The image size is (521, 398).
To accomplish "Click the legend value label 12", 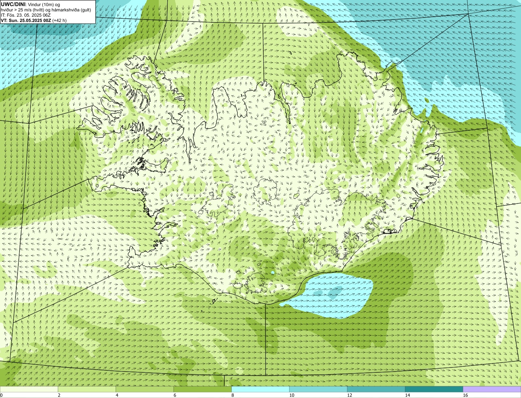I will [x=349, y=395].
